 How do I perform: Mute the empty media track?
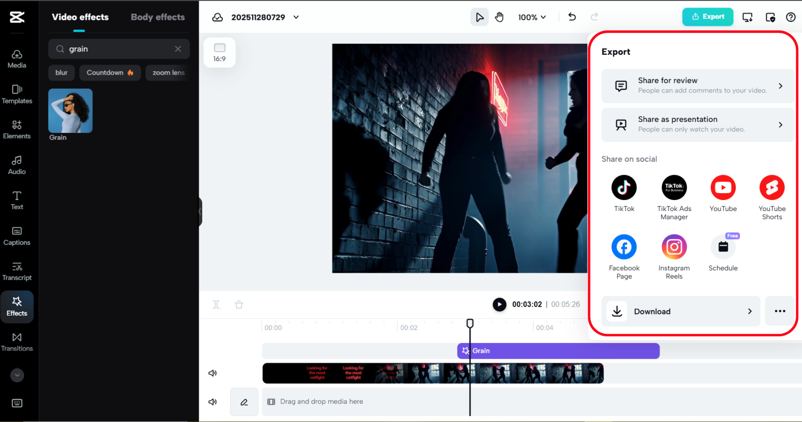[x=213, y=401]
